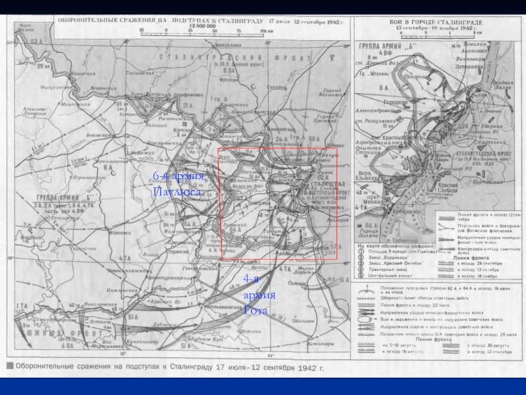
Task: Click the 'Морозовск' town label
Action: click(x=120, y=232)
